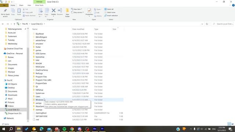Click This PC in address bar
Screen dimensions: 235x132
25,24
